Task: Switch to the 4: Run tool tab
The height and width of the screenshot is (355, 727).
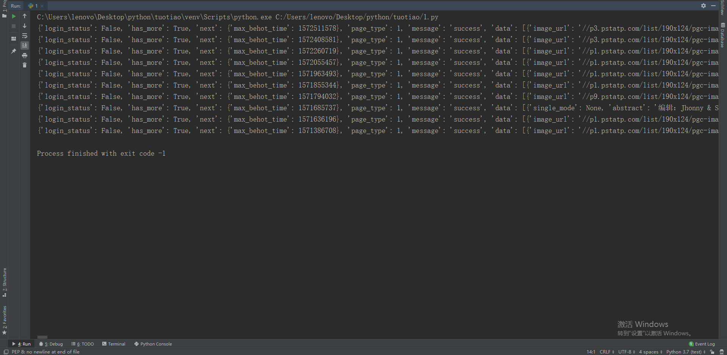Action: pos(22,344)
